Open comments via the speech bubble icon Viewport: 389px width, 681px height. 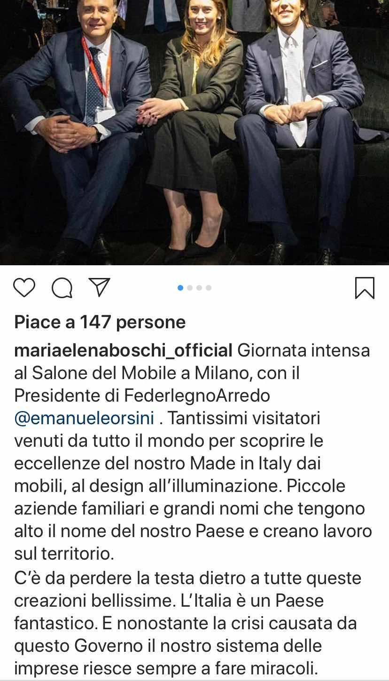click(x=62, y=288)
